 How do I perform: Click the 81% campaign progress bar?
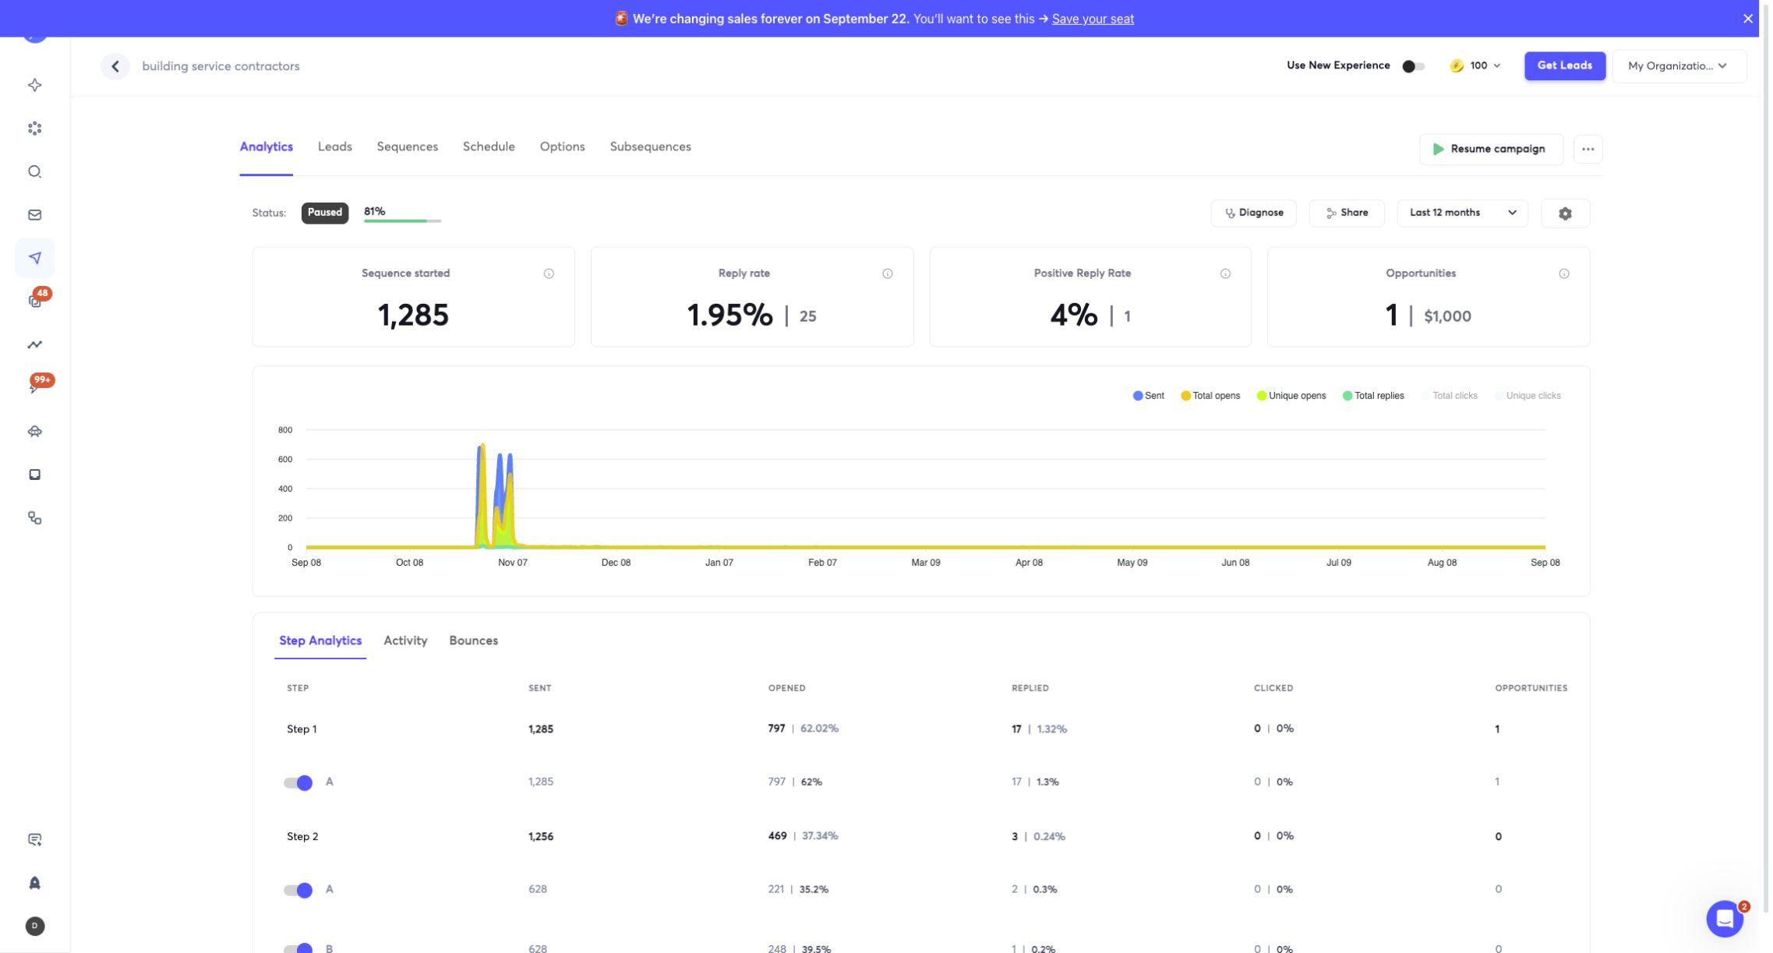(402, 221)
